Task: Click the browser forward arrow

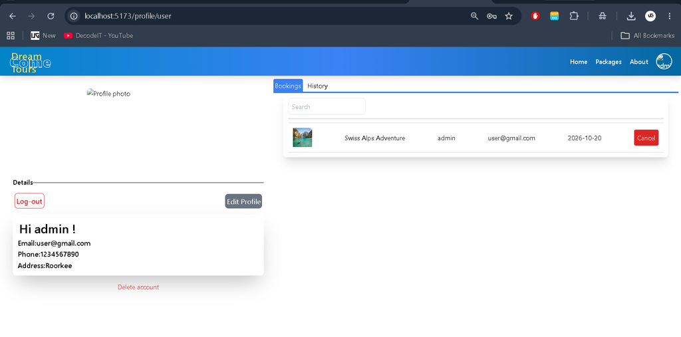Action: coord(31,16)
